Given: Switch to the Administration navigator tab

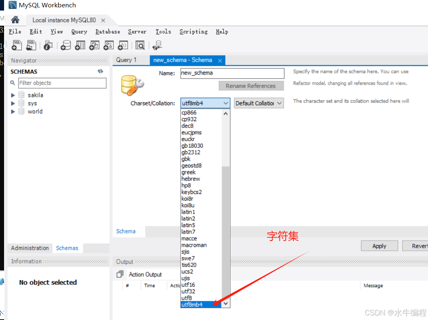Looking at the screenshot, I should point(30,248).
